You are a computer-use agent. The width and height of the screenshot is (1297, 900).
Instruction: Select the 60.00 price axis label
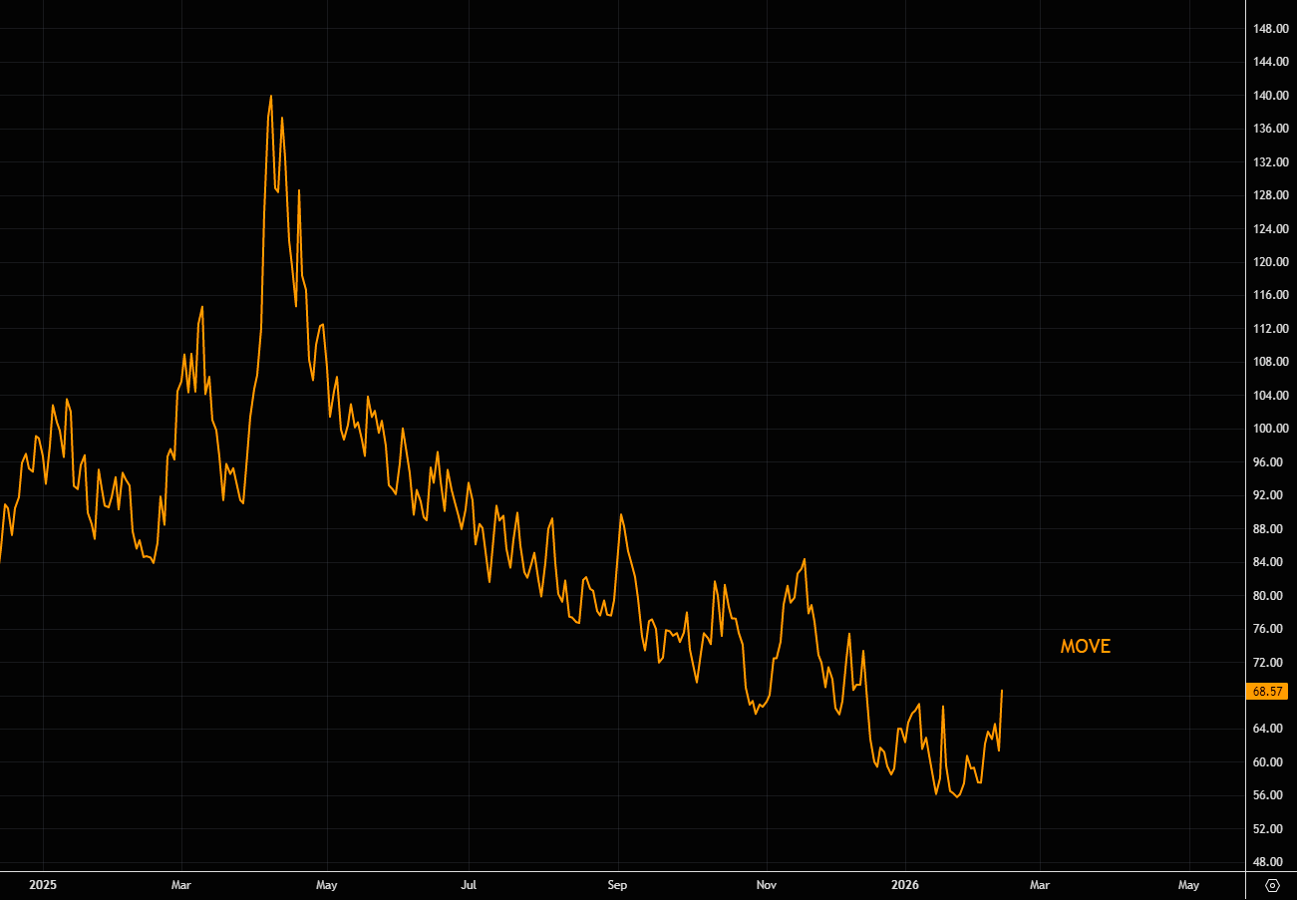click(1272, 762)
